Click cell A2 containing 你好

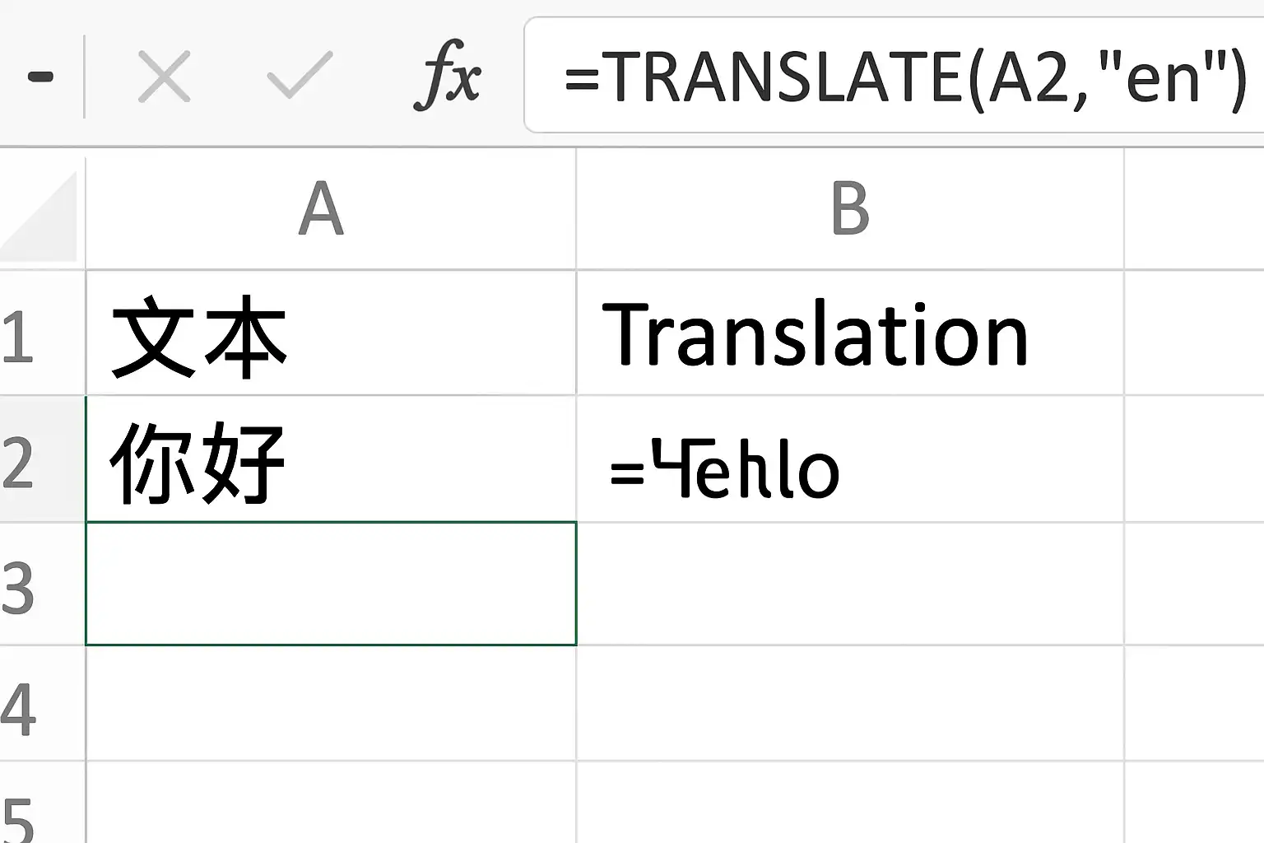[x=331, y=459]
